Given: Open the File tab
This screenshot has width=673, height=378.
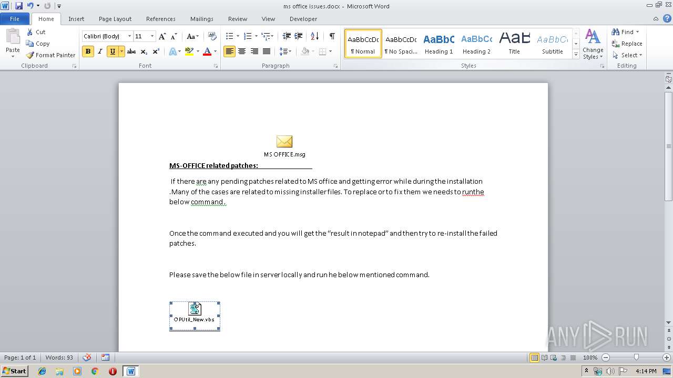Looking at the screenshot, I should 15,19.
